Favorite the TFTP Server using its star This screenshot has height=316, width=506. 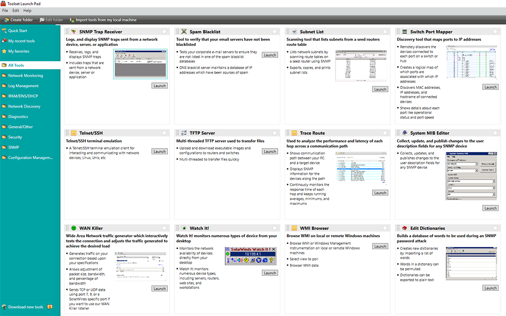click(x=275, y=132)
